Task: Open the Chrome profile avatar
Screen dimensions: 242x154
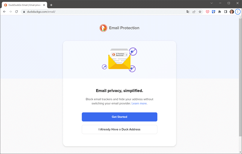Action: [232, 12]
